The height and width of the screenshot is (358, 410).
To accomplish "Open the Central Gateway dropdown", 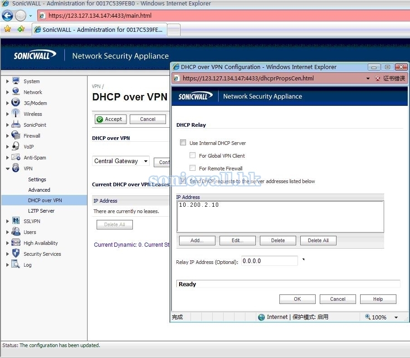I will pos(121,161).
